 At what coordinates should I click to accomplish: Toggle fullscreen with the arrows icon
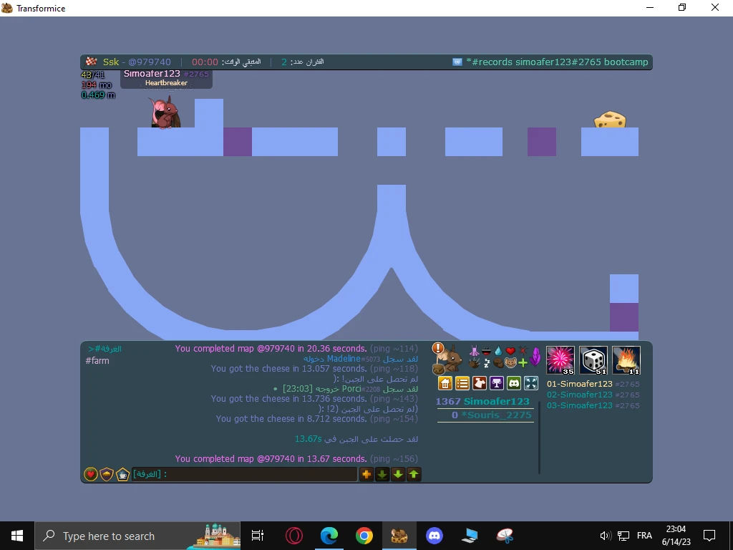[531, 383]
